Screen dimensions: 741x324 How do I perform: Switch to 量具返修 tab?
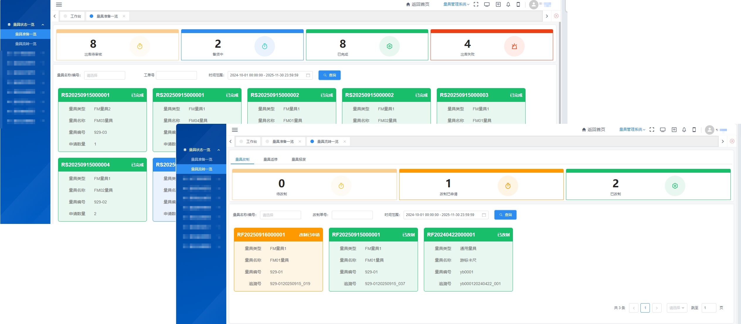[270, 160]
